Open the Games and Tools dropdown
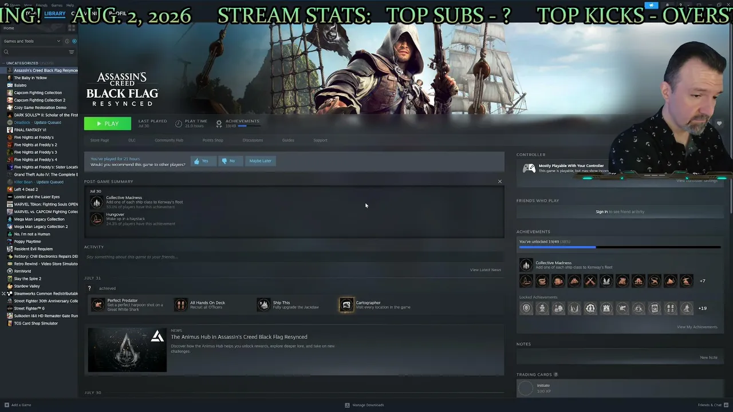This screenshot has height=412, width=733. (31, 41)
